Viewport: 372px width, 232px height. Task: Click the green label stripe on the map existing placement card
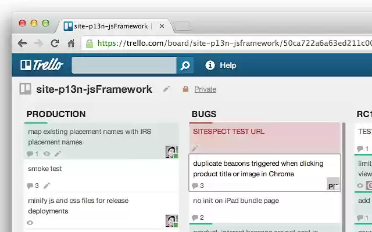click(36, 123)
